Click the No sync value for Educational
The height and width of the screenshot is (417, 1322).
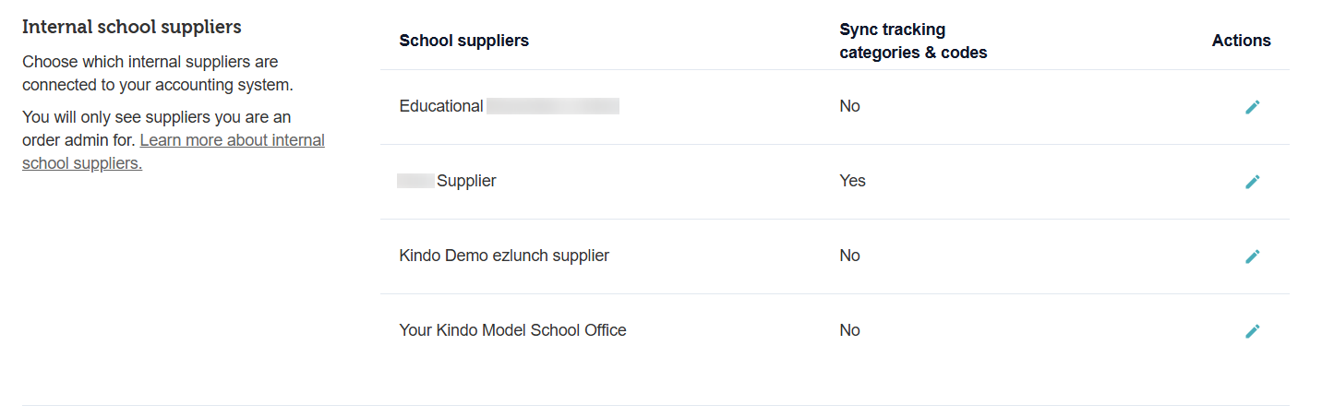[x=849, y=106]
